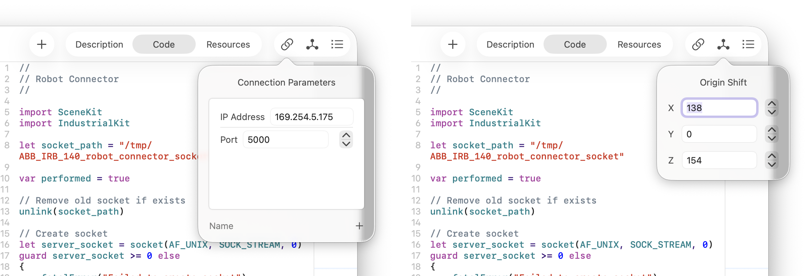Image resolution: width=807 pixels, height=276 pixels.
Task: Click the plus button in the left window toolbar
Action: [x=42, y=44]
